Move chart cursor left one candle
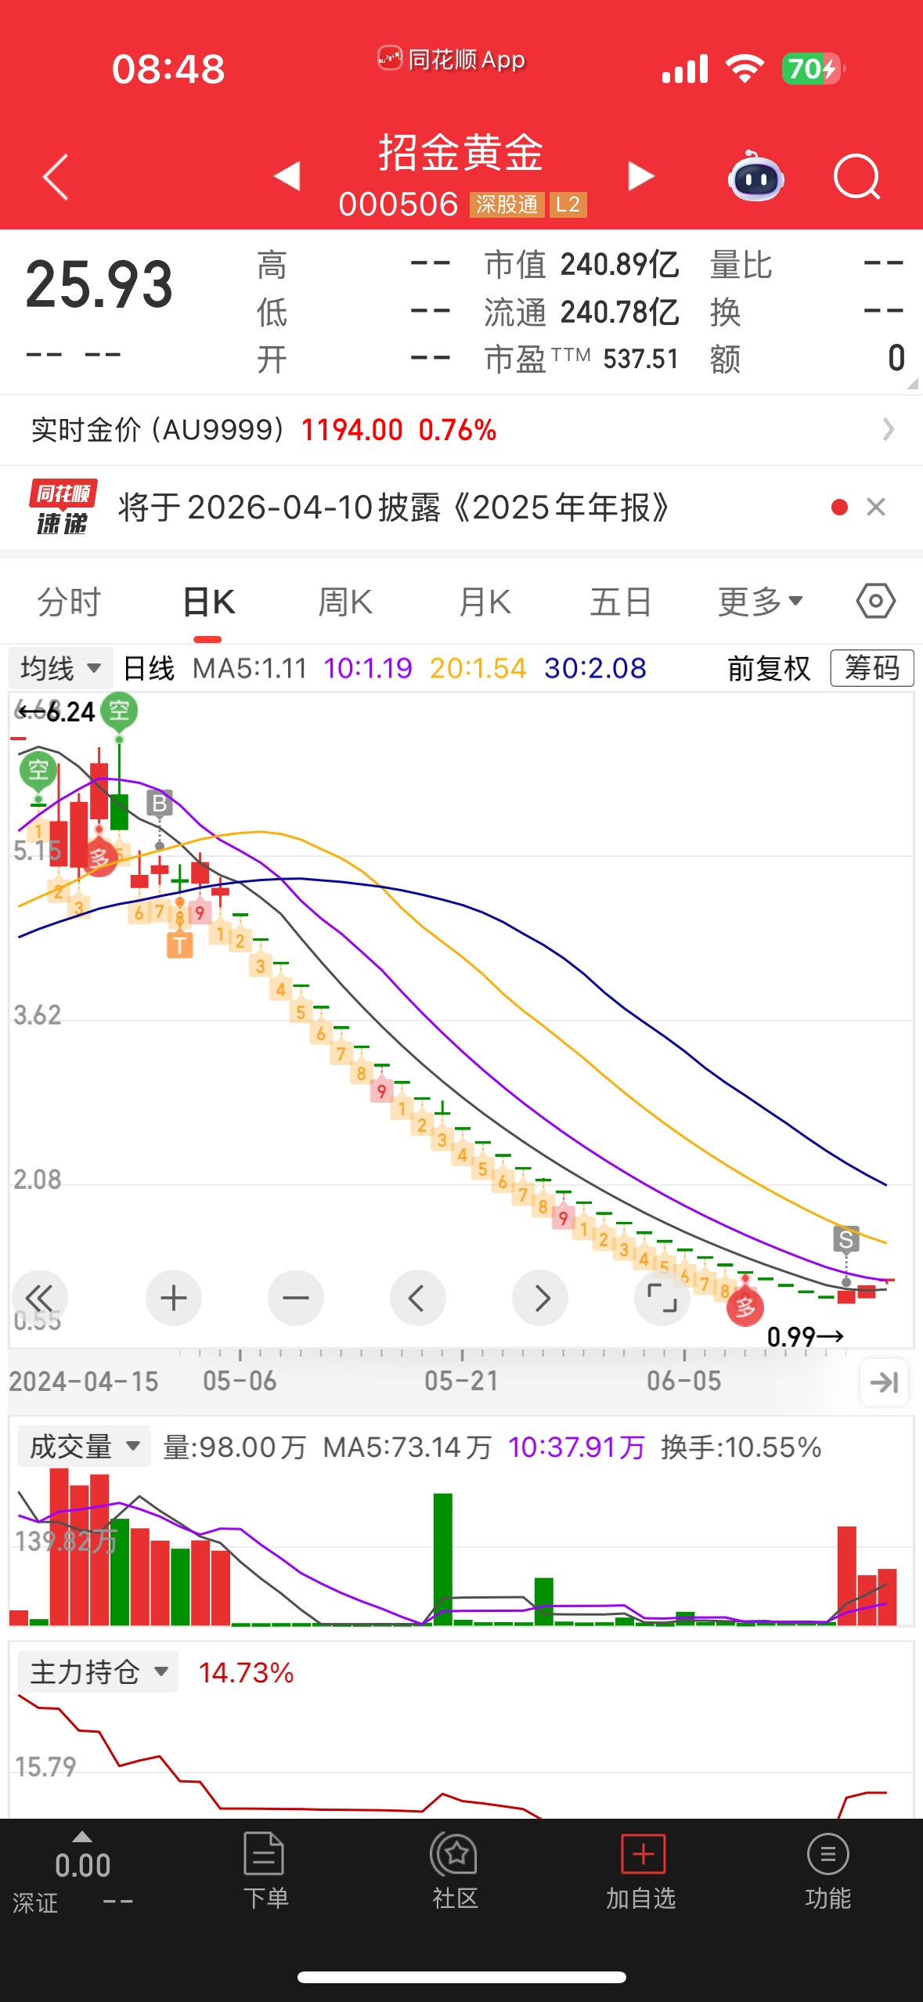 (x=418, y=1298)
